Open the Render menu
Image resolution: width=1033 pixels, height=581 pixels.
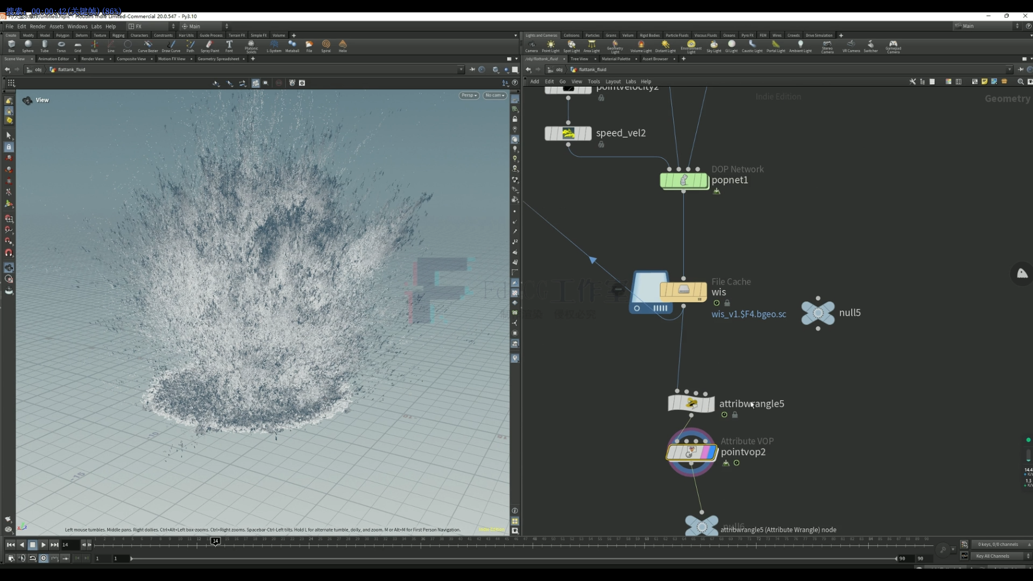[38, 26]
